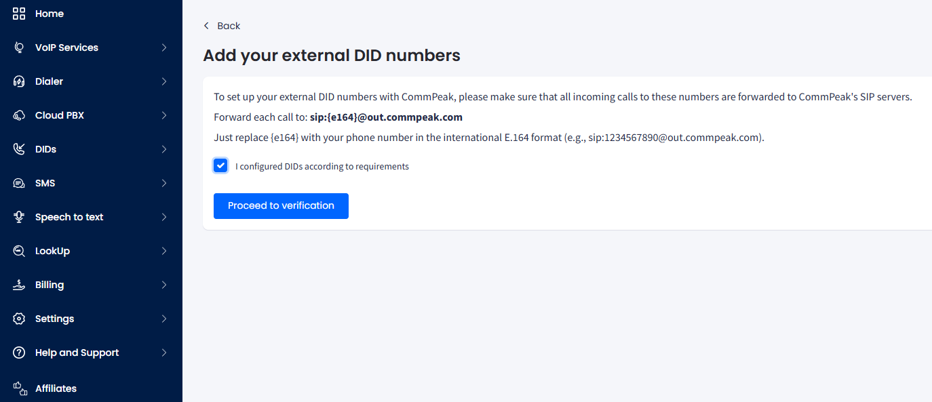Open the Help and Support menu label
Image resolution: width=932 pixels, height=402 pixels.
[x=77, y=353]
